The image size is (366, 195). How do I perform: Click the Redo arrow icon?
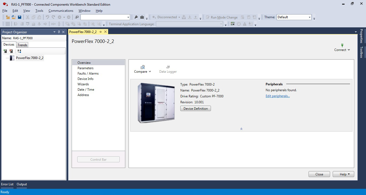(x=53, y=17)
